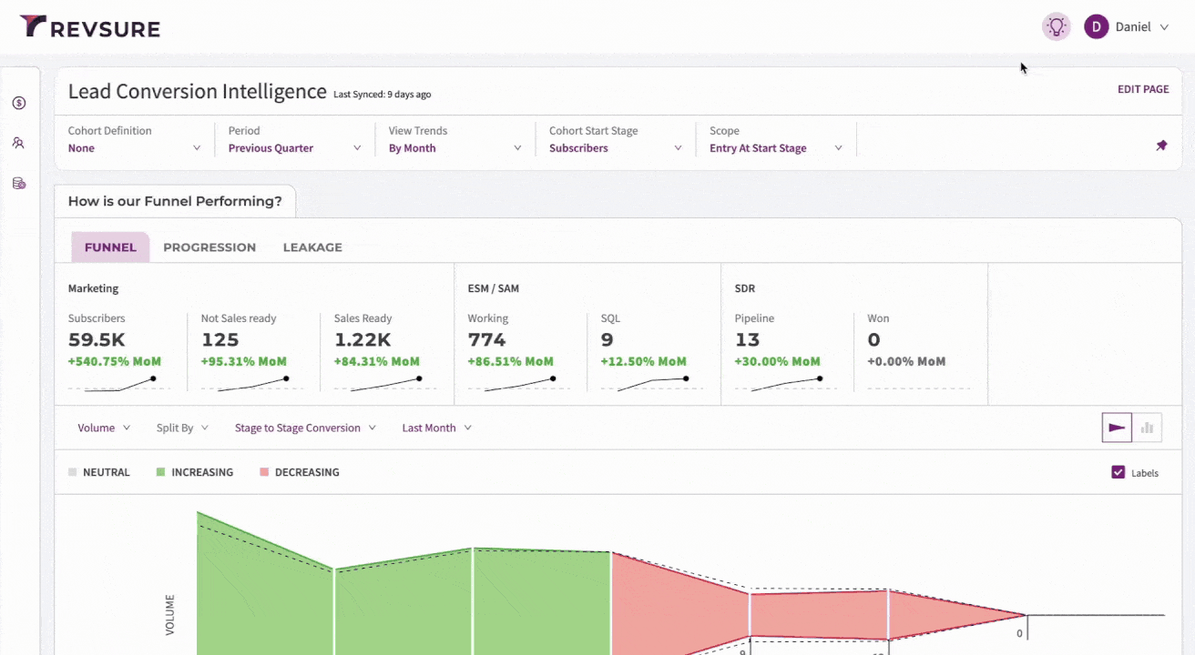Click the Working 774 metric card

coord(520,353)
